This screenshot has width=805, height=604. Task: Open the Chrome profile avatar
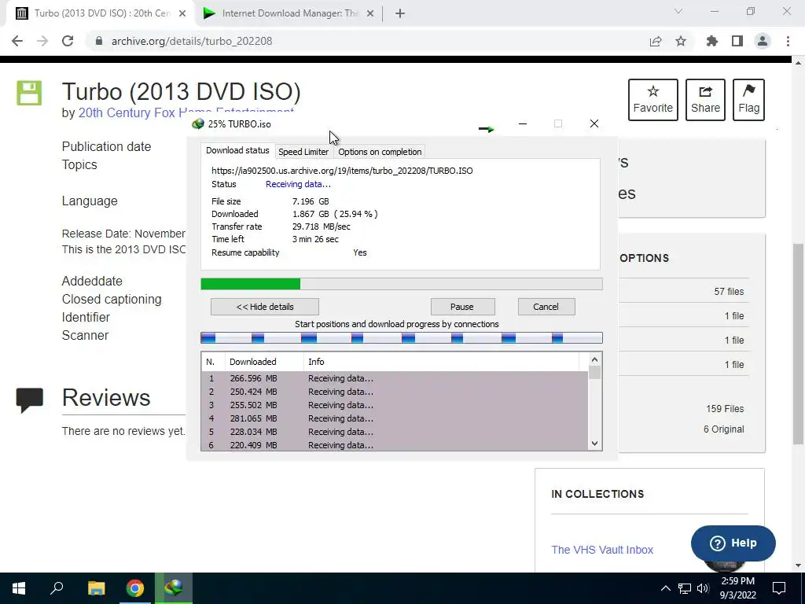(763, 41)
